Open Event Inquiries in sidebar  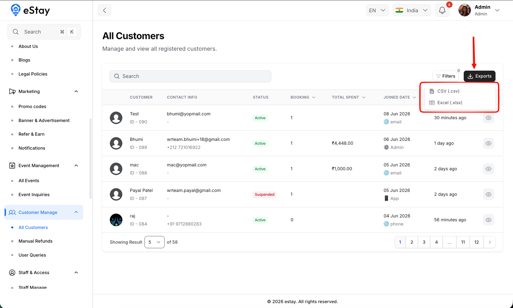coord(34,195)
